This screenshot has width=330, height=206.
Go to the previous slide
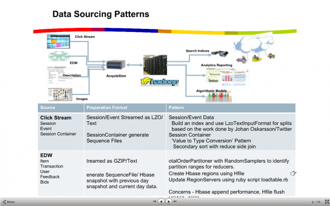click(161, 202)
